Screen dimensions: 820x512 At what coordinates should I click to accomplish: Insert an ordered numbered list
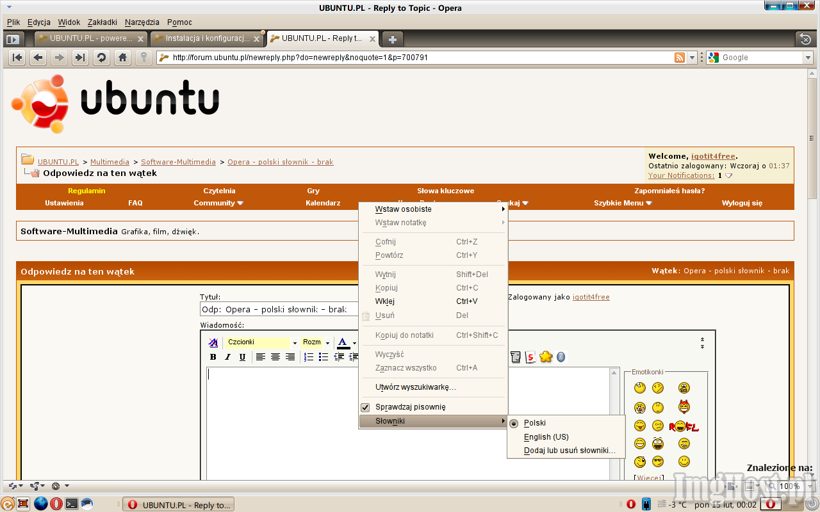click(x=309, y=357)
